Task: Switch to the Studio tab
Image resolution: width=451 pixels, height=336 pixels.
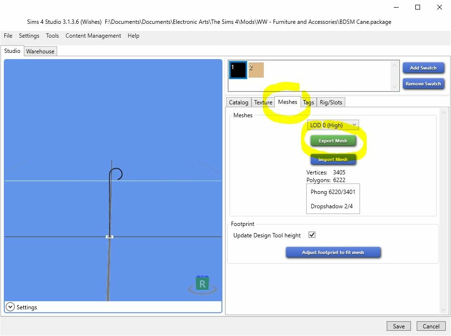Action: 12,51
